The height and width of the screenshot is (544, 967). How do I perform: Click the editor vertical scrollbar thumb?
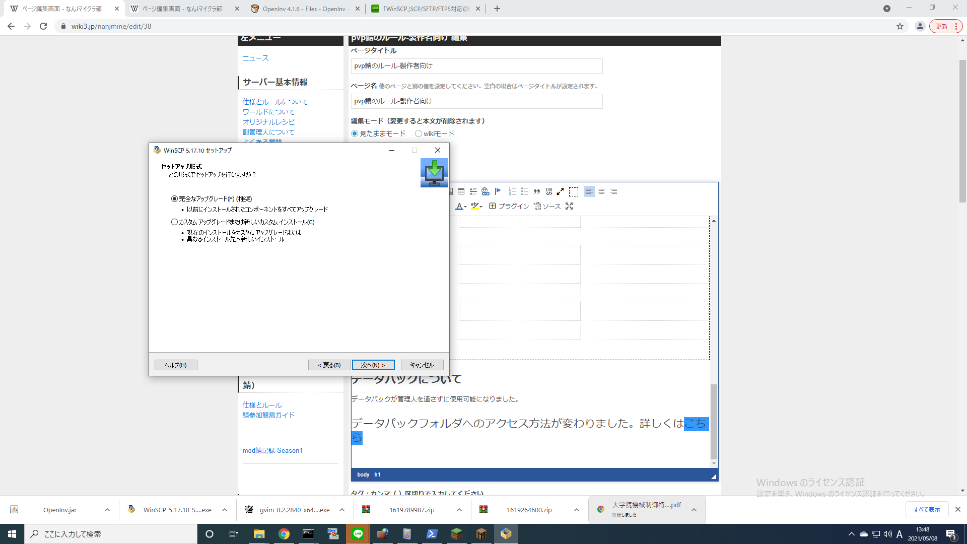pyautogui.click(x=714, y=421)
